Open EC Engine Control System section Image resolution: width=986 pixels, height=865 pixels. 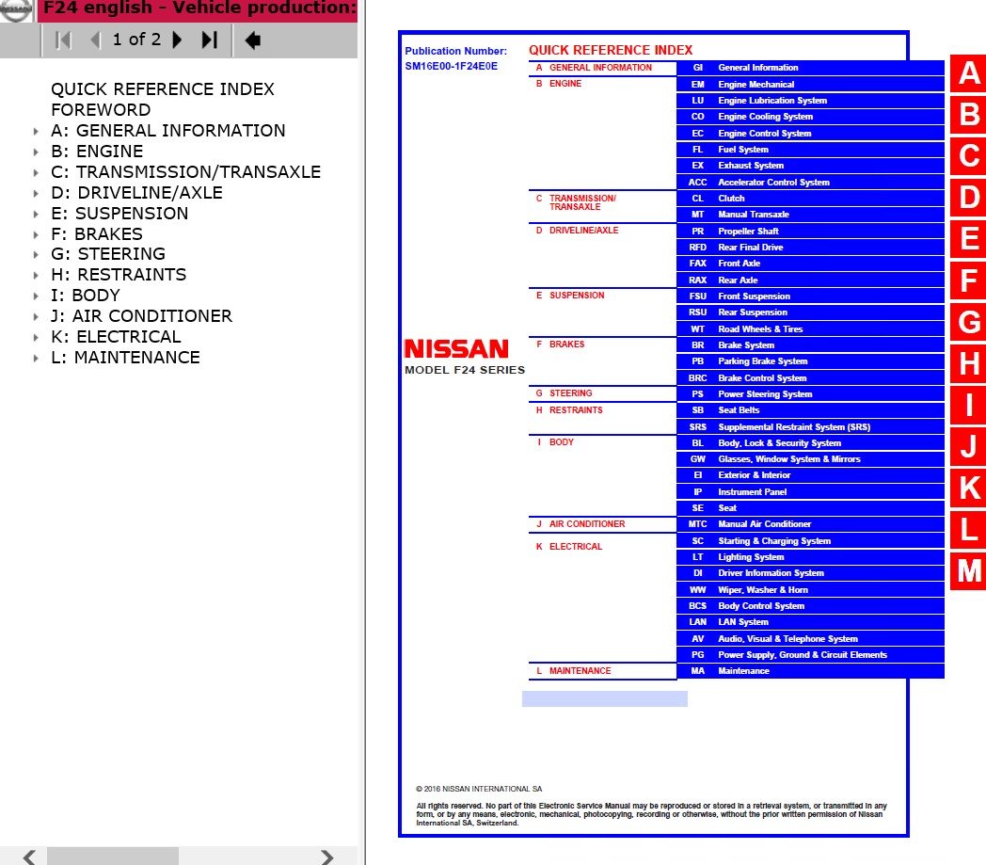pyautogui.click(x=811, y=134)
